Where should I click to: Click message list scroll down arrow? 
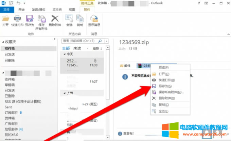coord(108,137)
